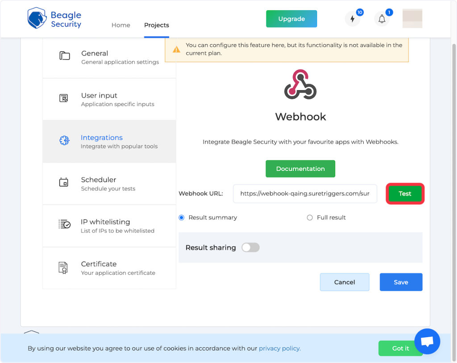The height and width of the screenshot is (363, 457).
Task: Click the User input icon
Action: [x=64, y=98]
